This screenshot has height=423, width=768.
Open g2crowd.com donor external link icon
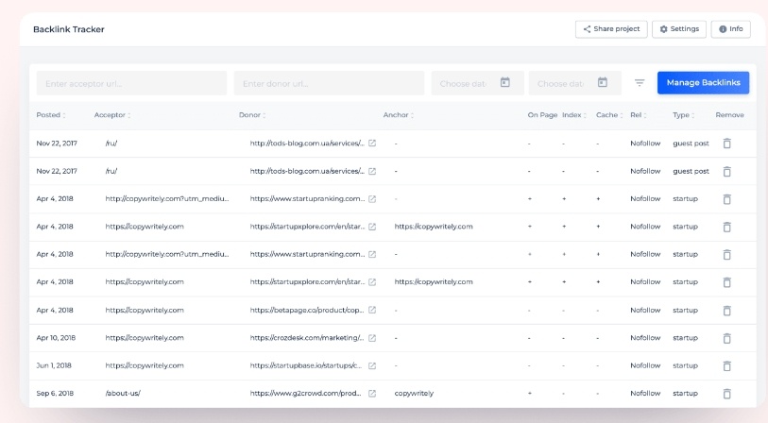click(372, 393)
